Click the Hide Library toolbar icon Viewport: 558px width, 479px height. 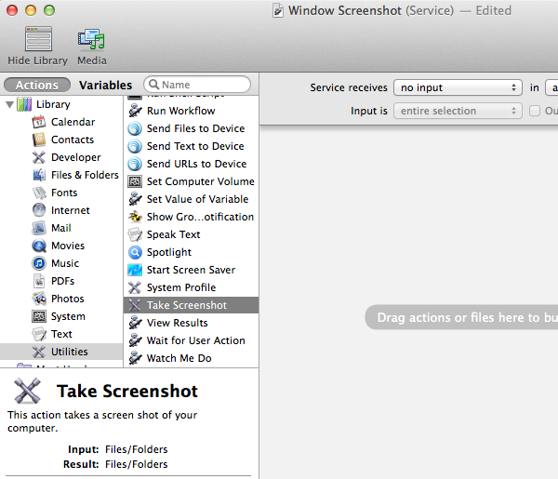[38, 39]
